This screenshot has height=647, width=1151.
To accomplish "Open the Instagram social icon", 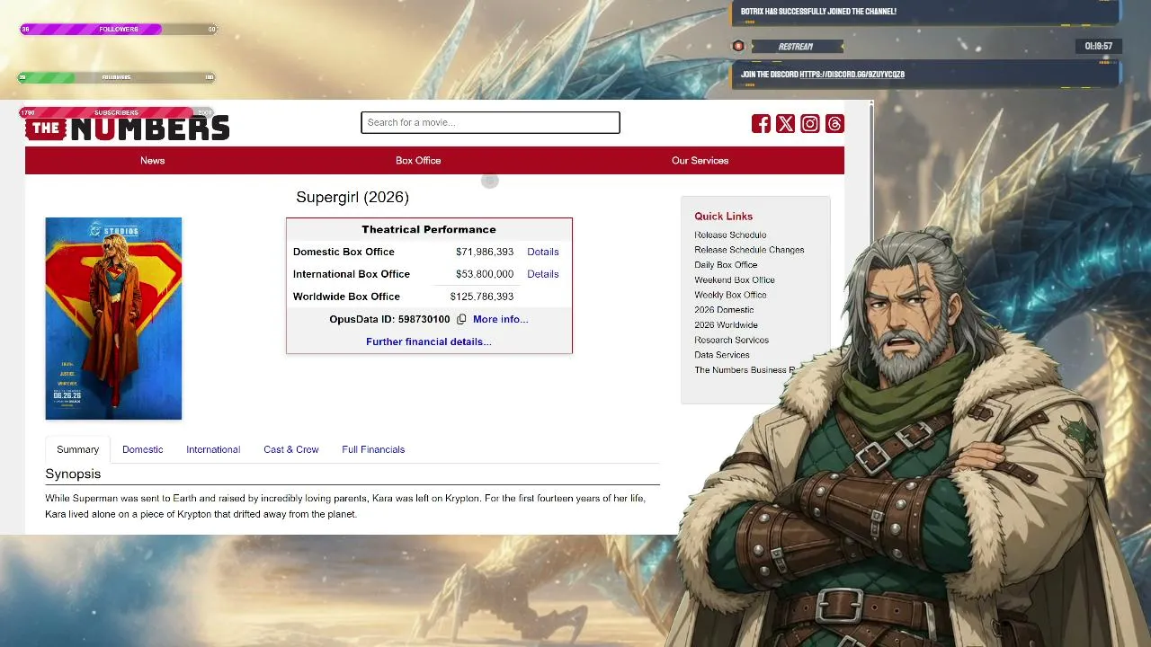I will (x=810, y=124).
